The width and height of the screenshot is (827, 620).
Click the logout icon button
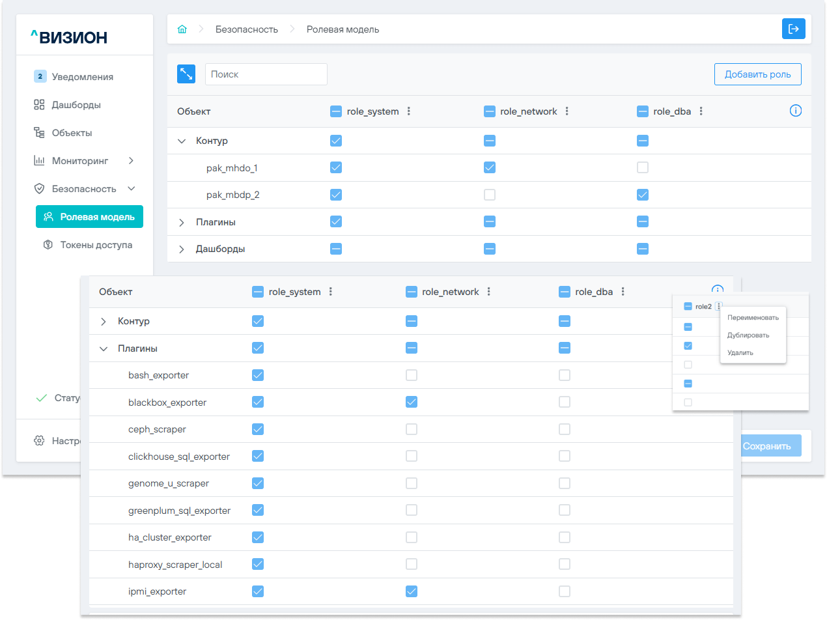793,29
